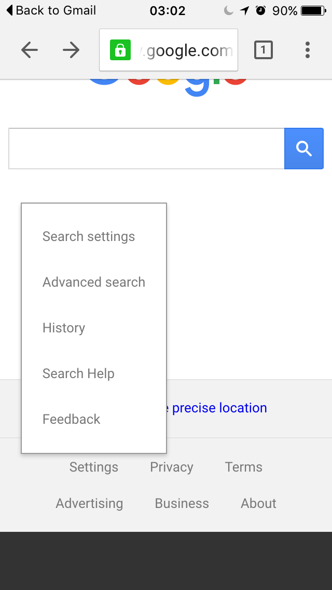332x590 pixels.
Task: Tap the browser forward arrow
Action: pyautogui.click(x=71, y=50)
